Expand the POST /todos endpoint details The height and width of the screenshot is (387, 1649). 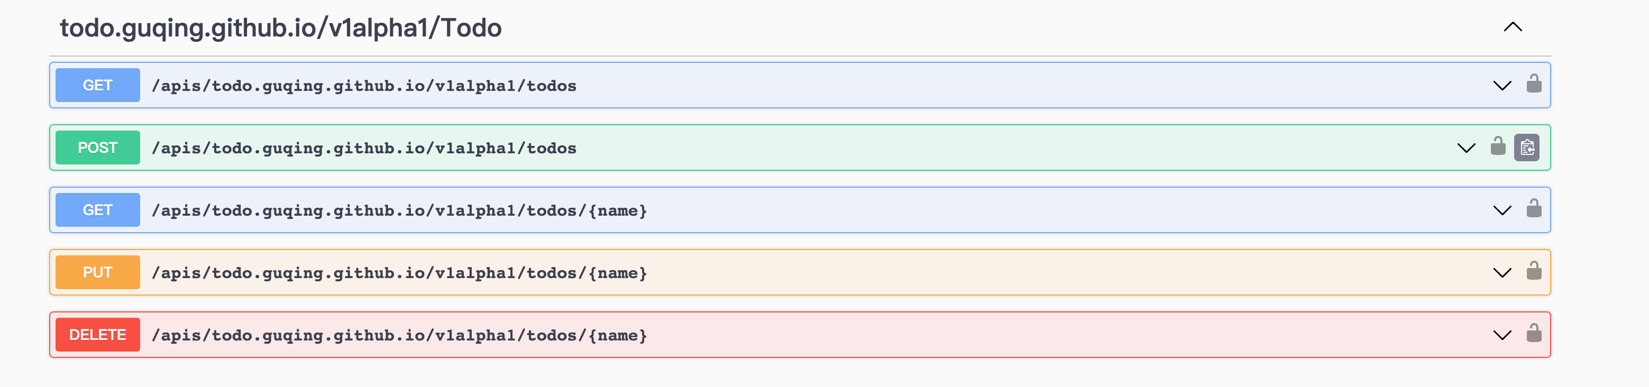[x=1467, y=147]
